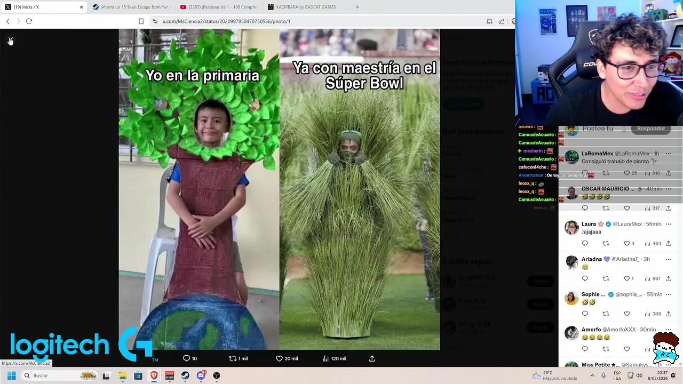Open the @AmorfoXXX handle link
The image size is (683, 384).
[x=620, y=330]
